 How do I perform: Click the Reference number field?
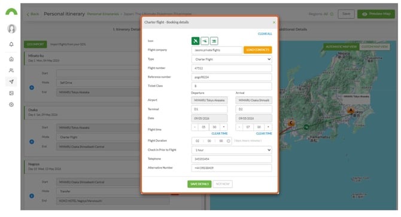232,77
